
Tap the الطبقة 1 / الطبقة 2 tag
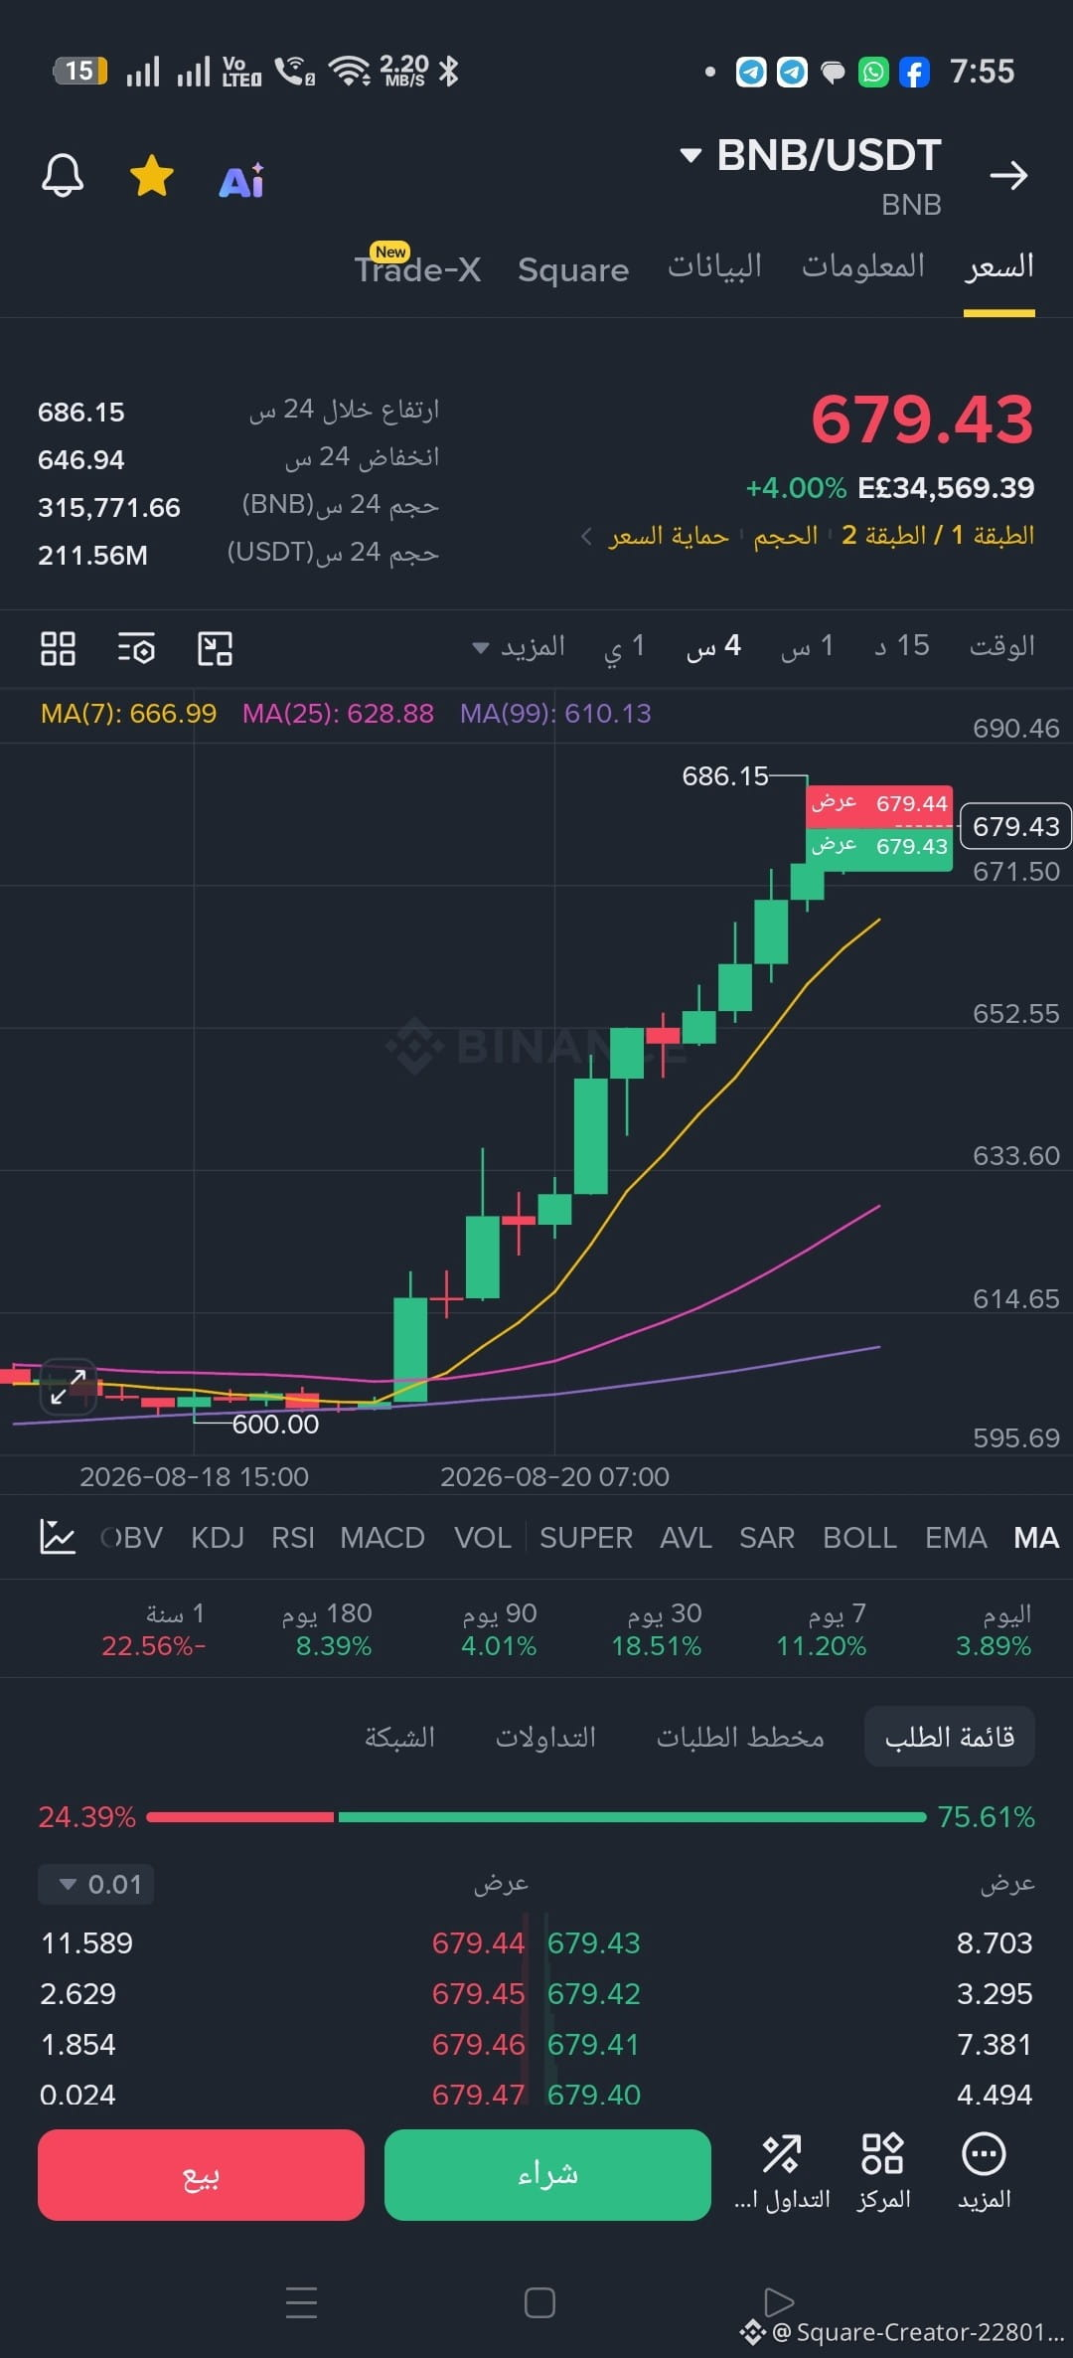click(938, 535)
